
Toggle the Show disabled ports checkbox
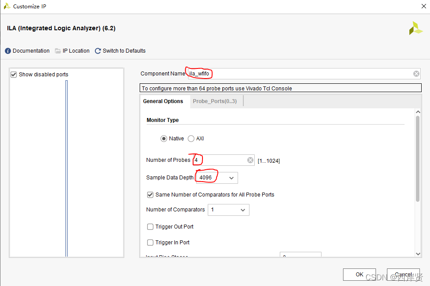[14, 75]
